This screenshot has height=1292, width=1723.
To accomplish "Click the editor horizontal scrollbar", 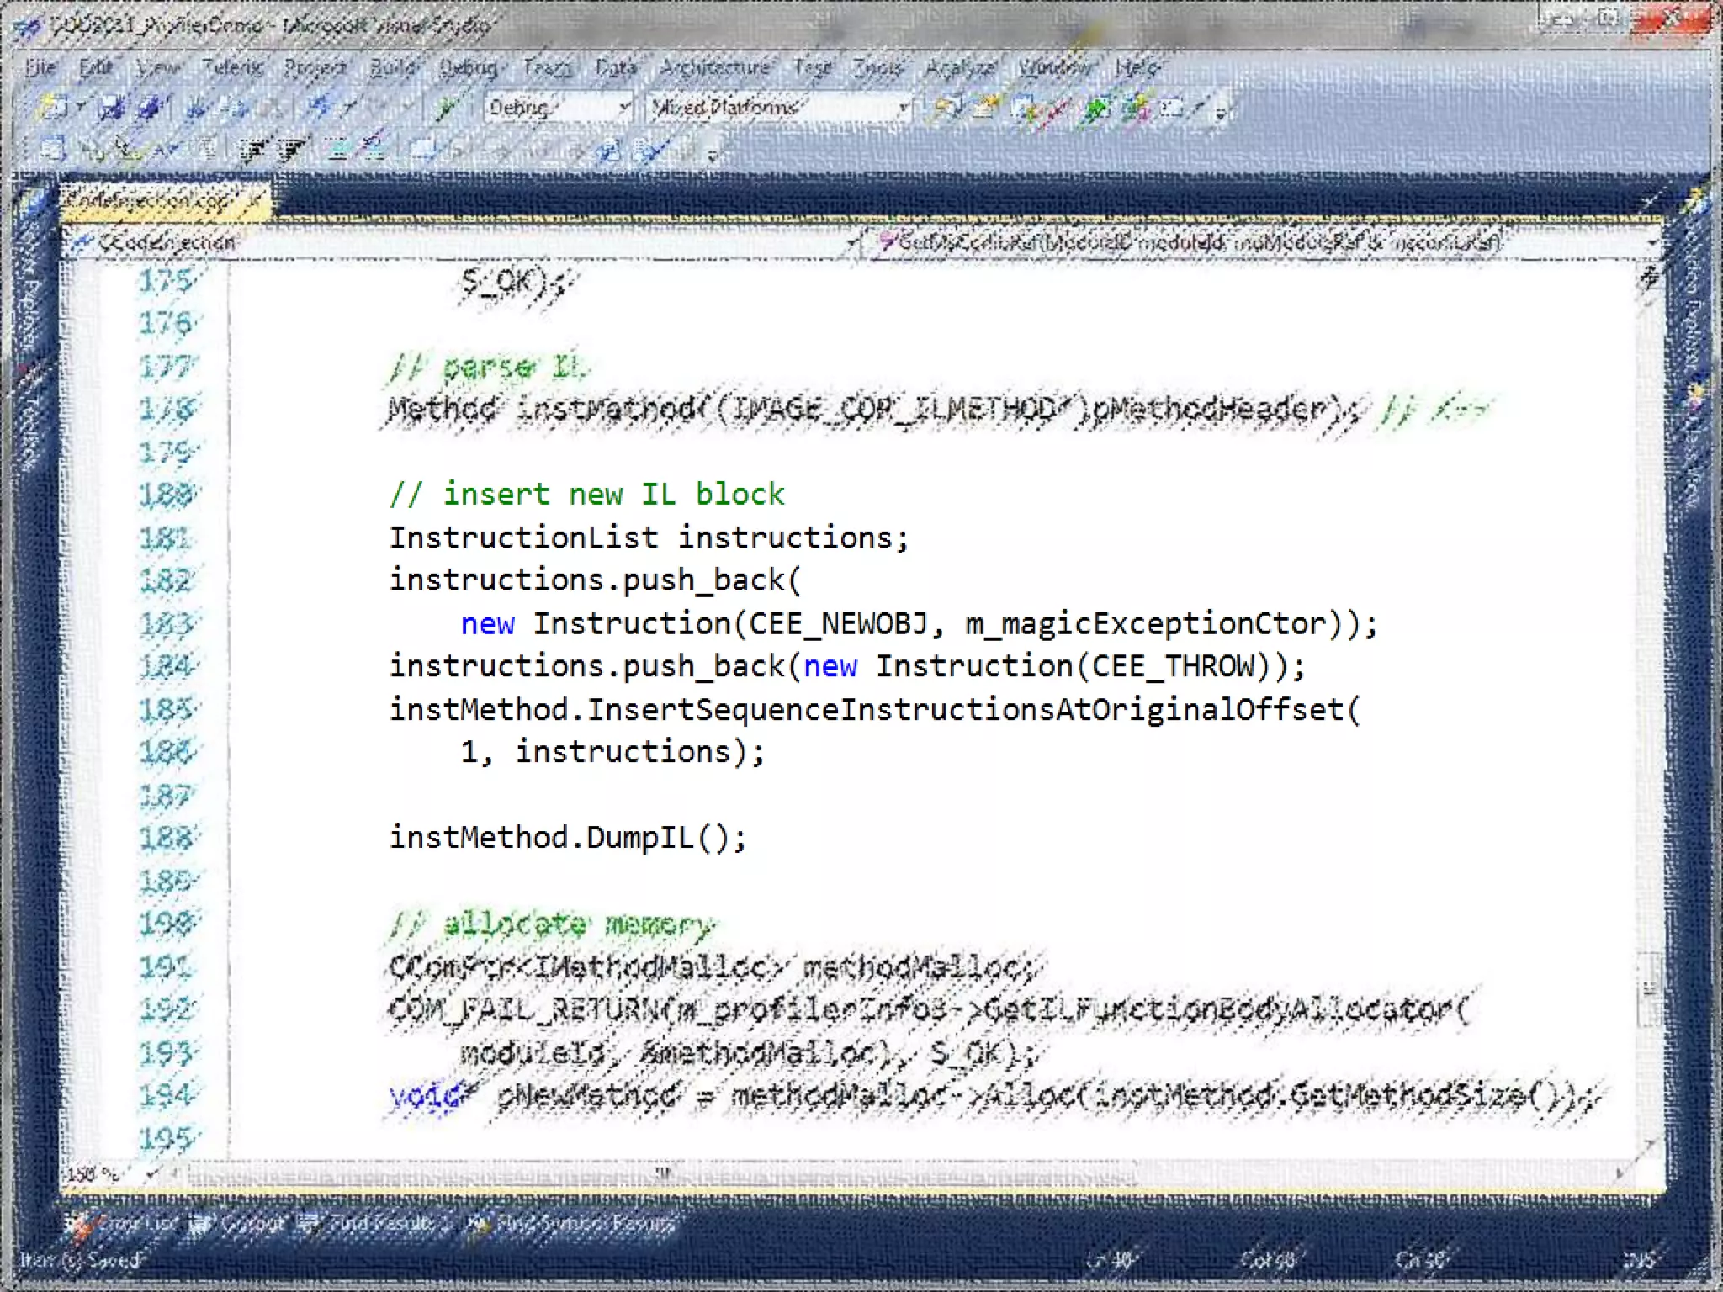I will pyautogui.click(x=663, y=1173).
